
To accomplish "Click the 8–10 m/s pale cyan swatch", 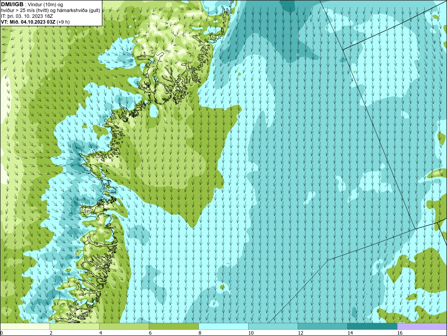I will 223,326.
